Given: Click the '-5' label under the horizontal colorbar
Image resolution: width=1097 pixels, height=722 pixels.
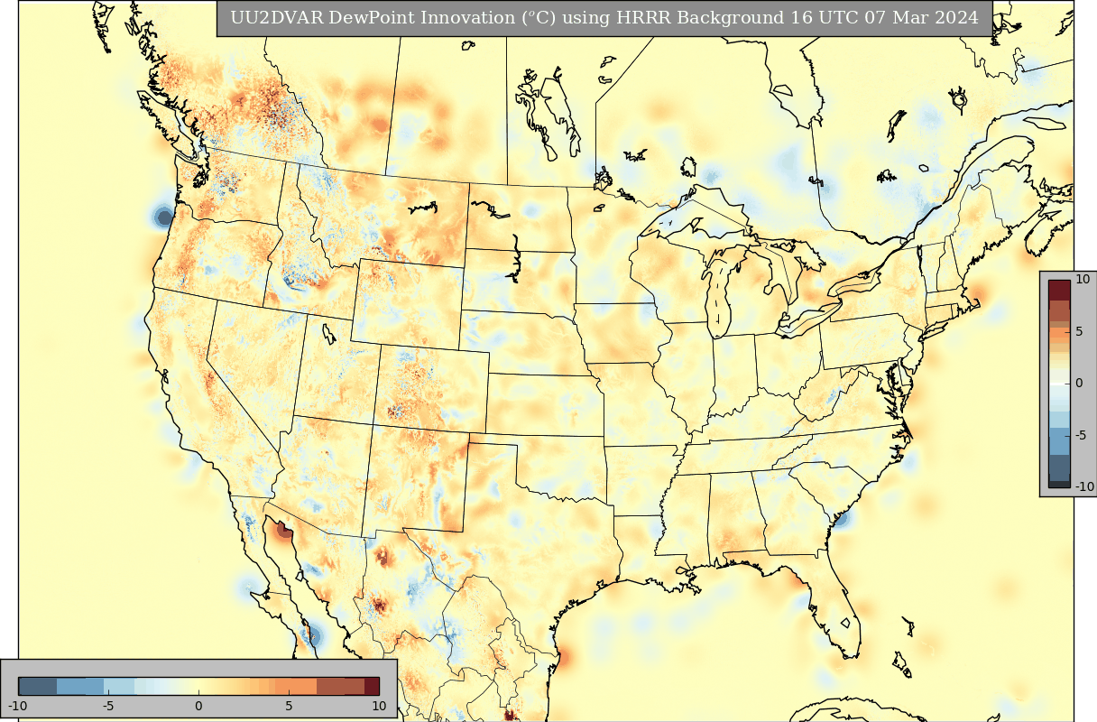Looking at the screenshot, I should coord(107,705).
